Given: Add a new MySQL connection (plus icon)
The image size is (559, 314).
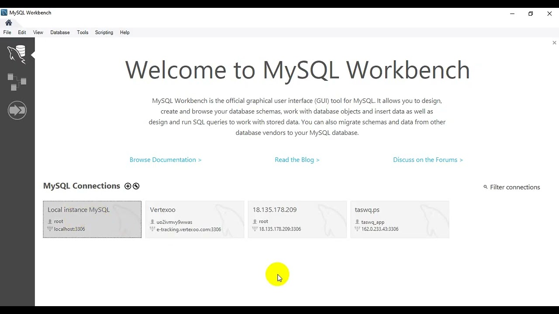Looking at the screenshot, I should pos(128,186).
